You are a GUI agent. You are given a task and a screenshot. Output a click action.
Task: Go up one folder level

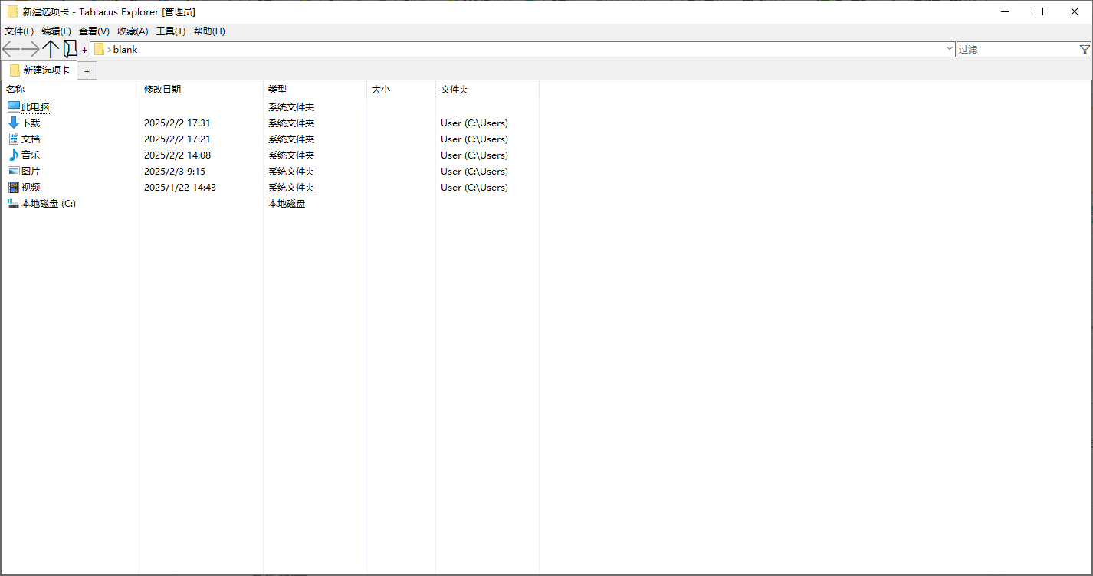click(x=51, y=49)
